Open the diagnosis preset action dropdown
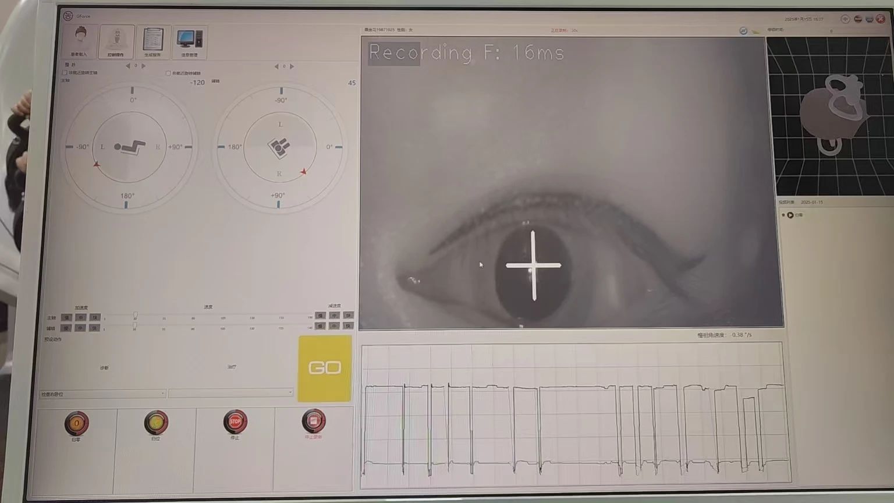Image resolution: width=894 pixels, height=503 pixels. (x=102, y=394)
